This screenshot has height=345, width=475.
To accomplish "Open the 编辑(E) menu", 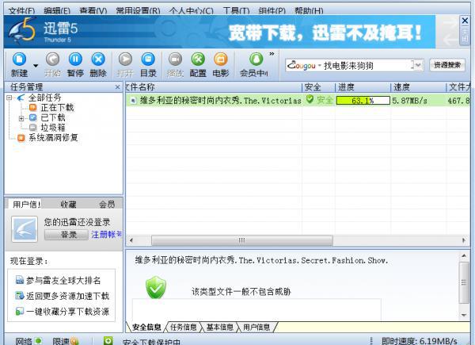I will pyautogui.click(x=57, y=11).
